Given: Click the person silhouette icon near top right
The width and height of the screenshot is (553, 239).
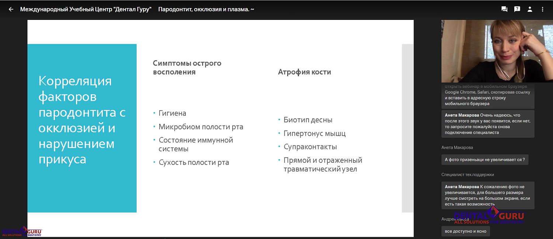Looking at the screenshot, I should point(530,9).
